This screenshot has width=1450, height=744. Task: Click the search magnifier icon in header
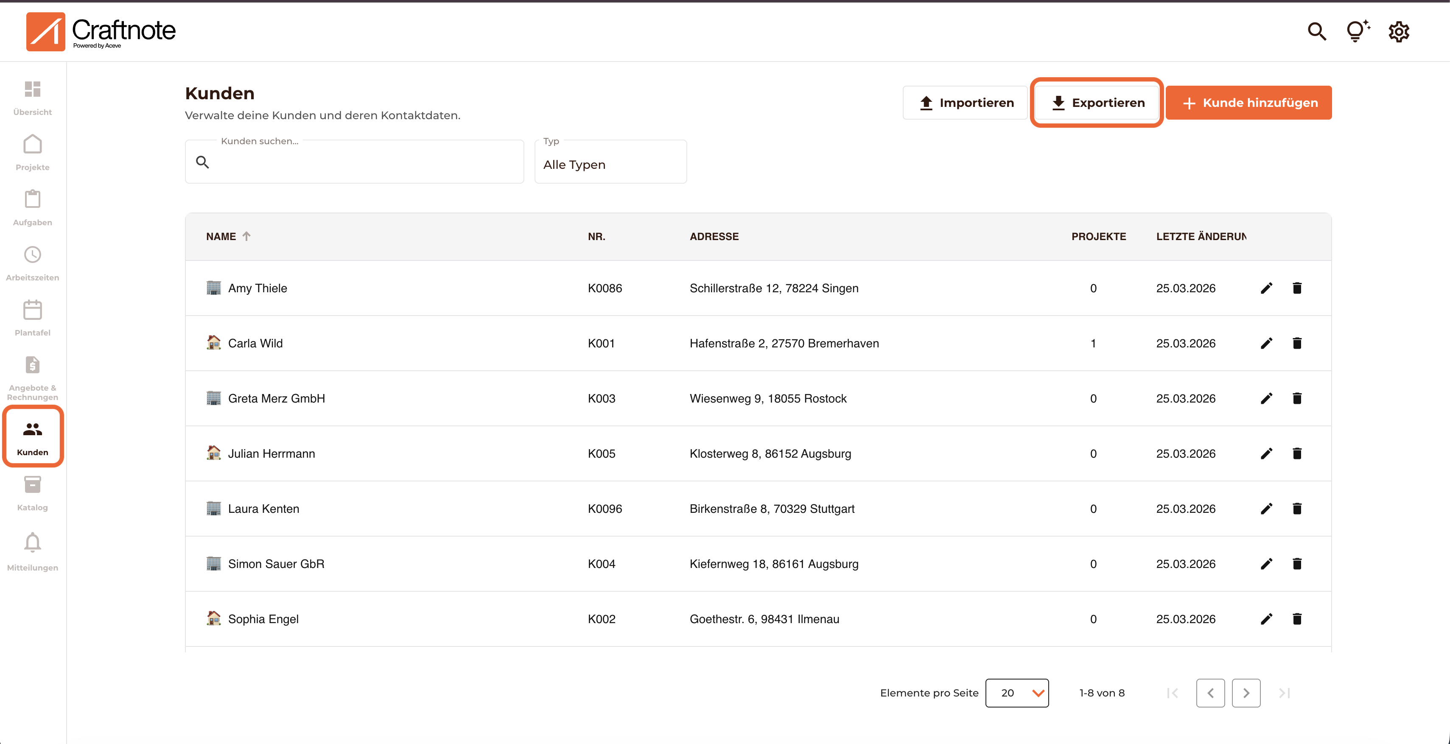click(1317, 31)
